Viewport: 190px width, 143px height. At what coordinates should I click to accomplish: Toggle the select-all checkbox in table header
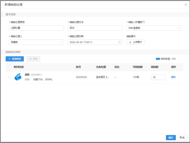tap(9, 67)
